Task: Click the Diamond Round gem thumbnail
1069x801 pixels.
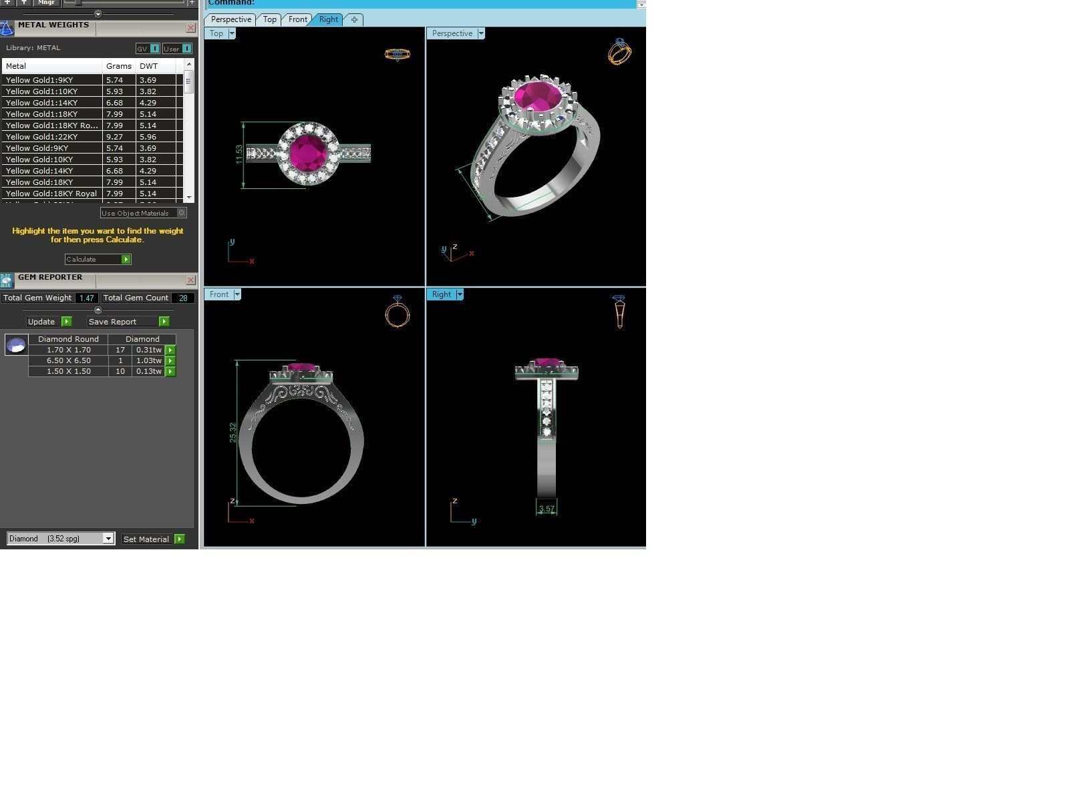Action: (x=16, y=344)
